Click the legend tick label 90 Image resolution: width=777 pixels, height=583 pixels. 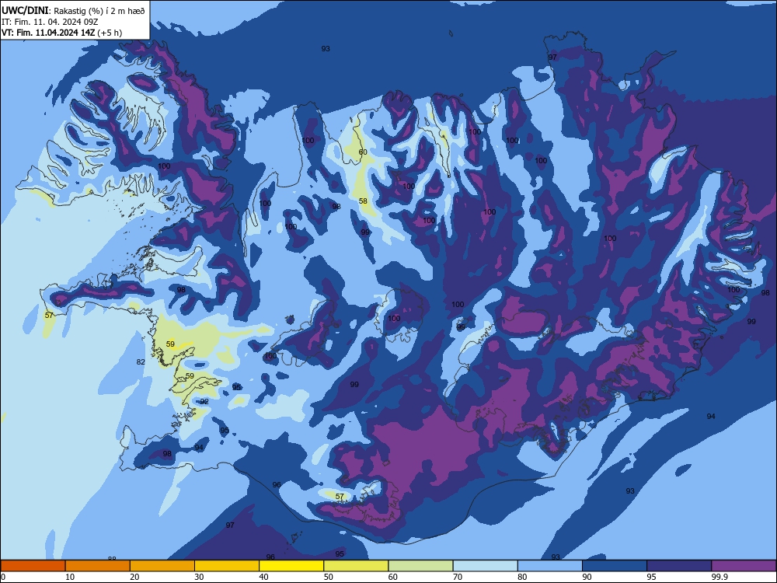[x=587, y=577]
